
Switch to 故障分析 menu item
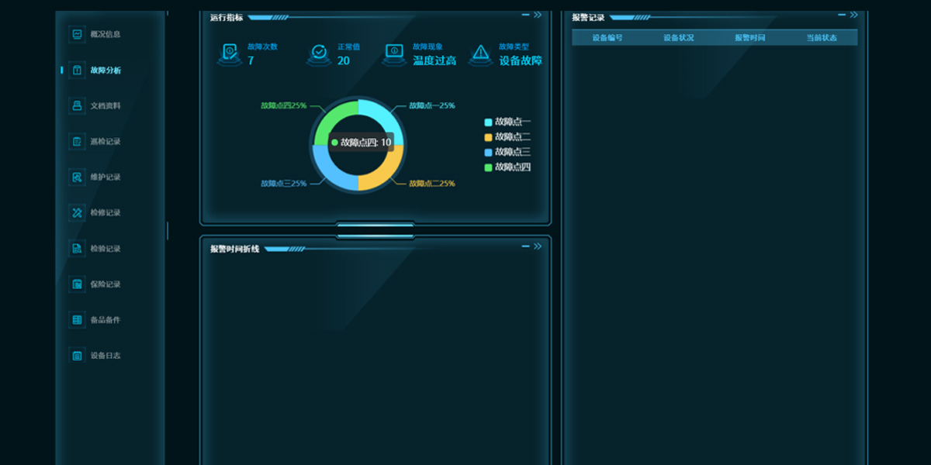click(x=105, y=71)
